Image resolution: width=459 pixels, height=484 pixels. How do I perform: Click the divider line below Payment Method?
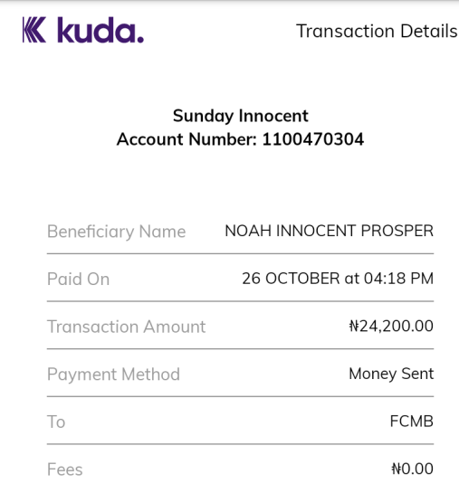click(x=240, y=396)
